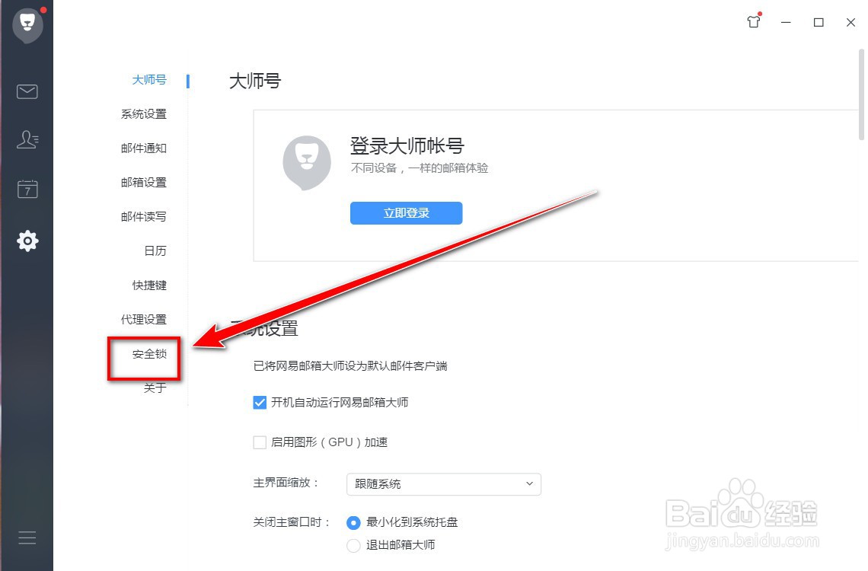Open the 关于 section
The height and width of the screenshot is (571, 868).
(x=155, y=388)
